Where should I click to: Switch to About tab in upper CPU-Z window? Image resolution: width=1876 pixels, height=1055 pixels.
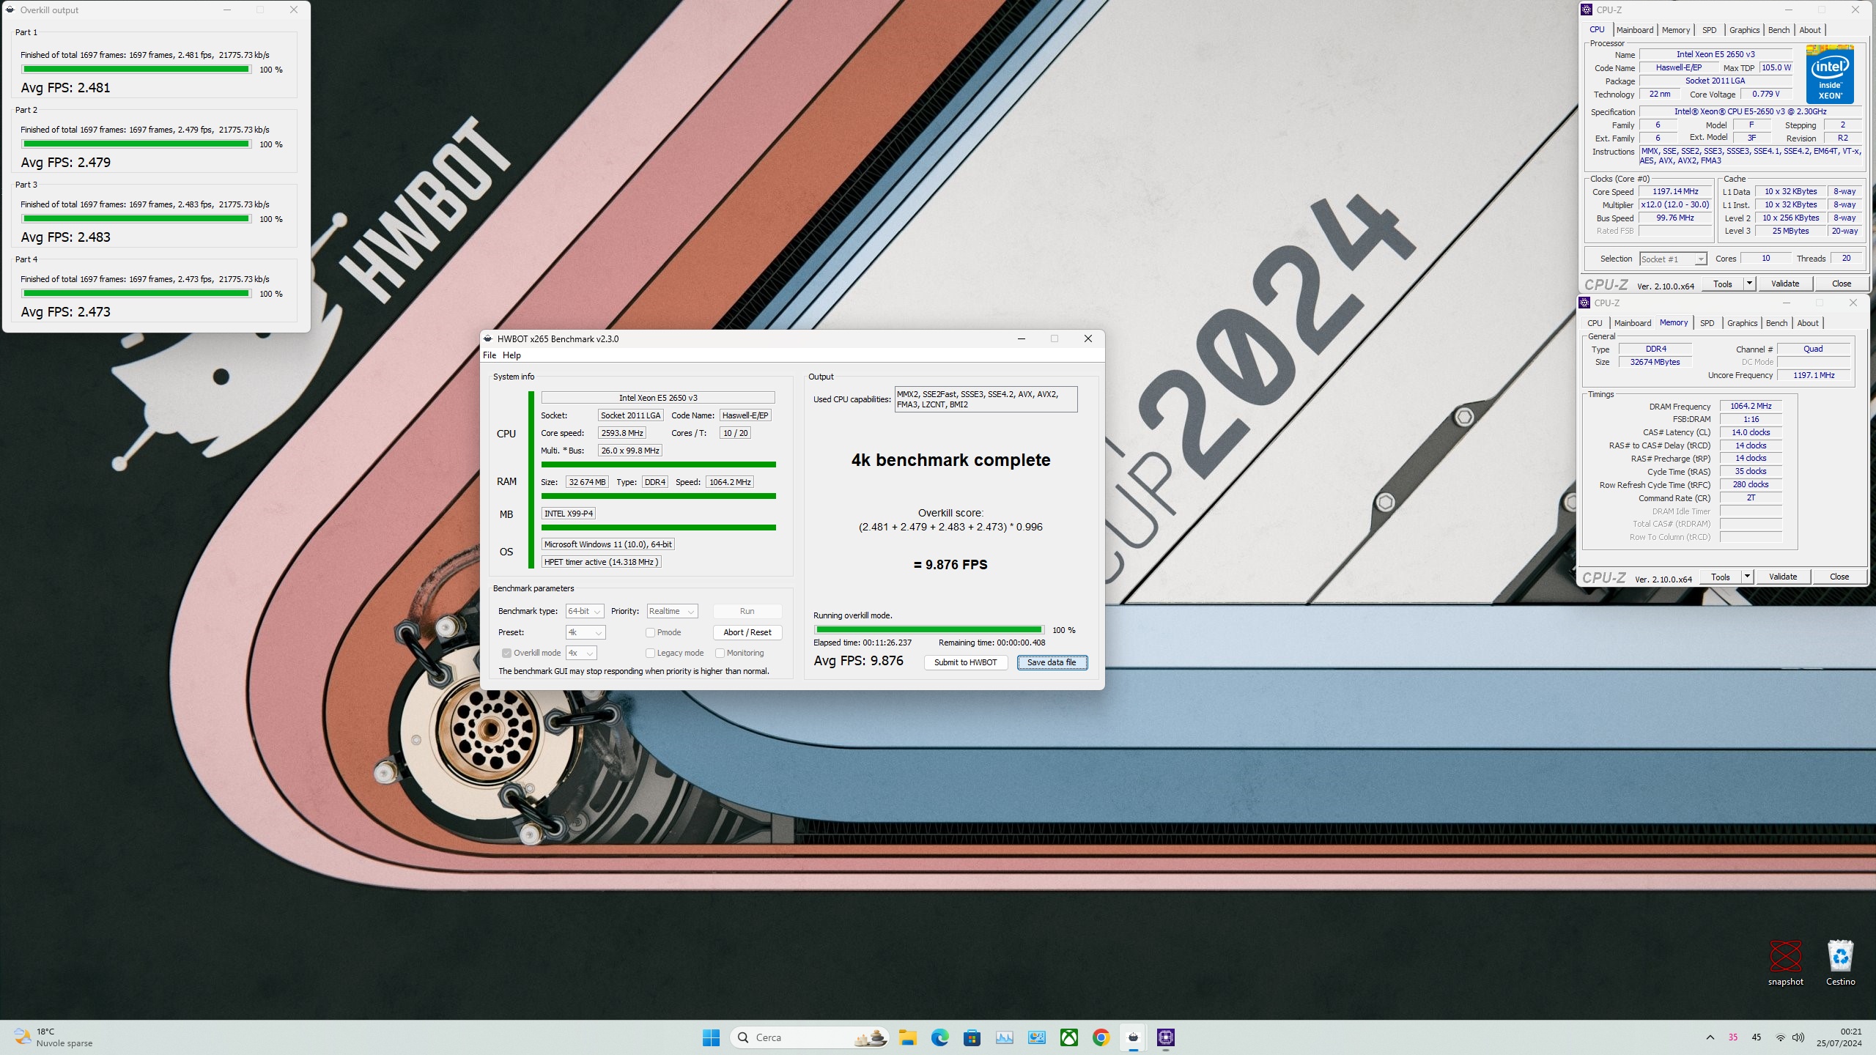point(1810,30)
